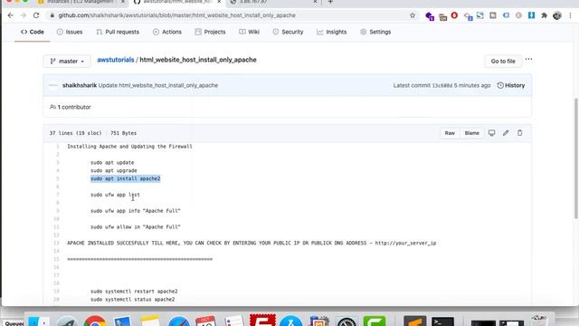This screenshot has height=326, width=579.
Task: Open the repository Settings tab
Action: tap(375, 32)
